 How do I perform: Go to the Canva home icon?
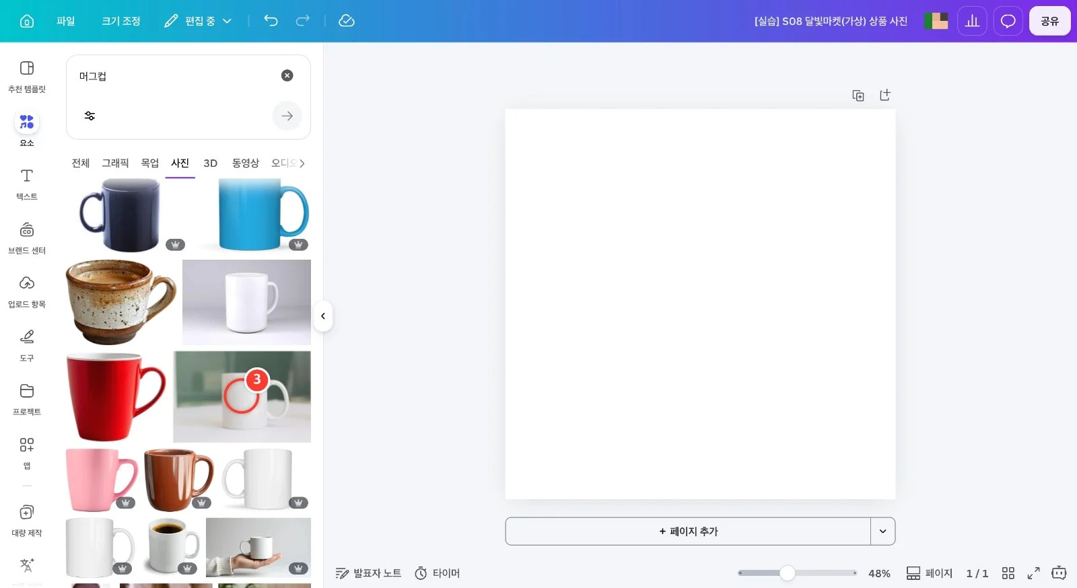click(27, 21)
